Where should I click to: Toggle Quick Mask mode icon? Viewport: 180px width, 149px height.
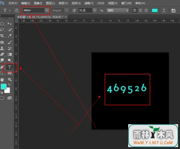click(2, 98)
